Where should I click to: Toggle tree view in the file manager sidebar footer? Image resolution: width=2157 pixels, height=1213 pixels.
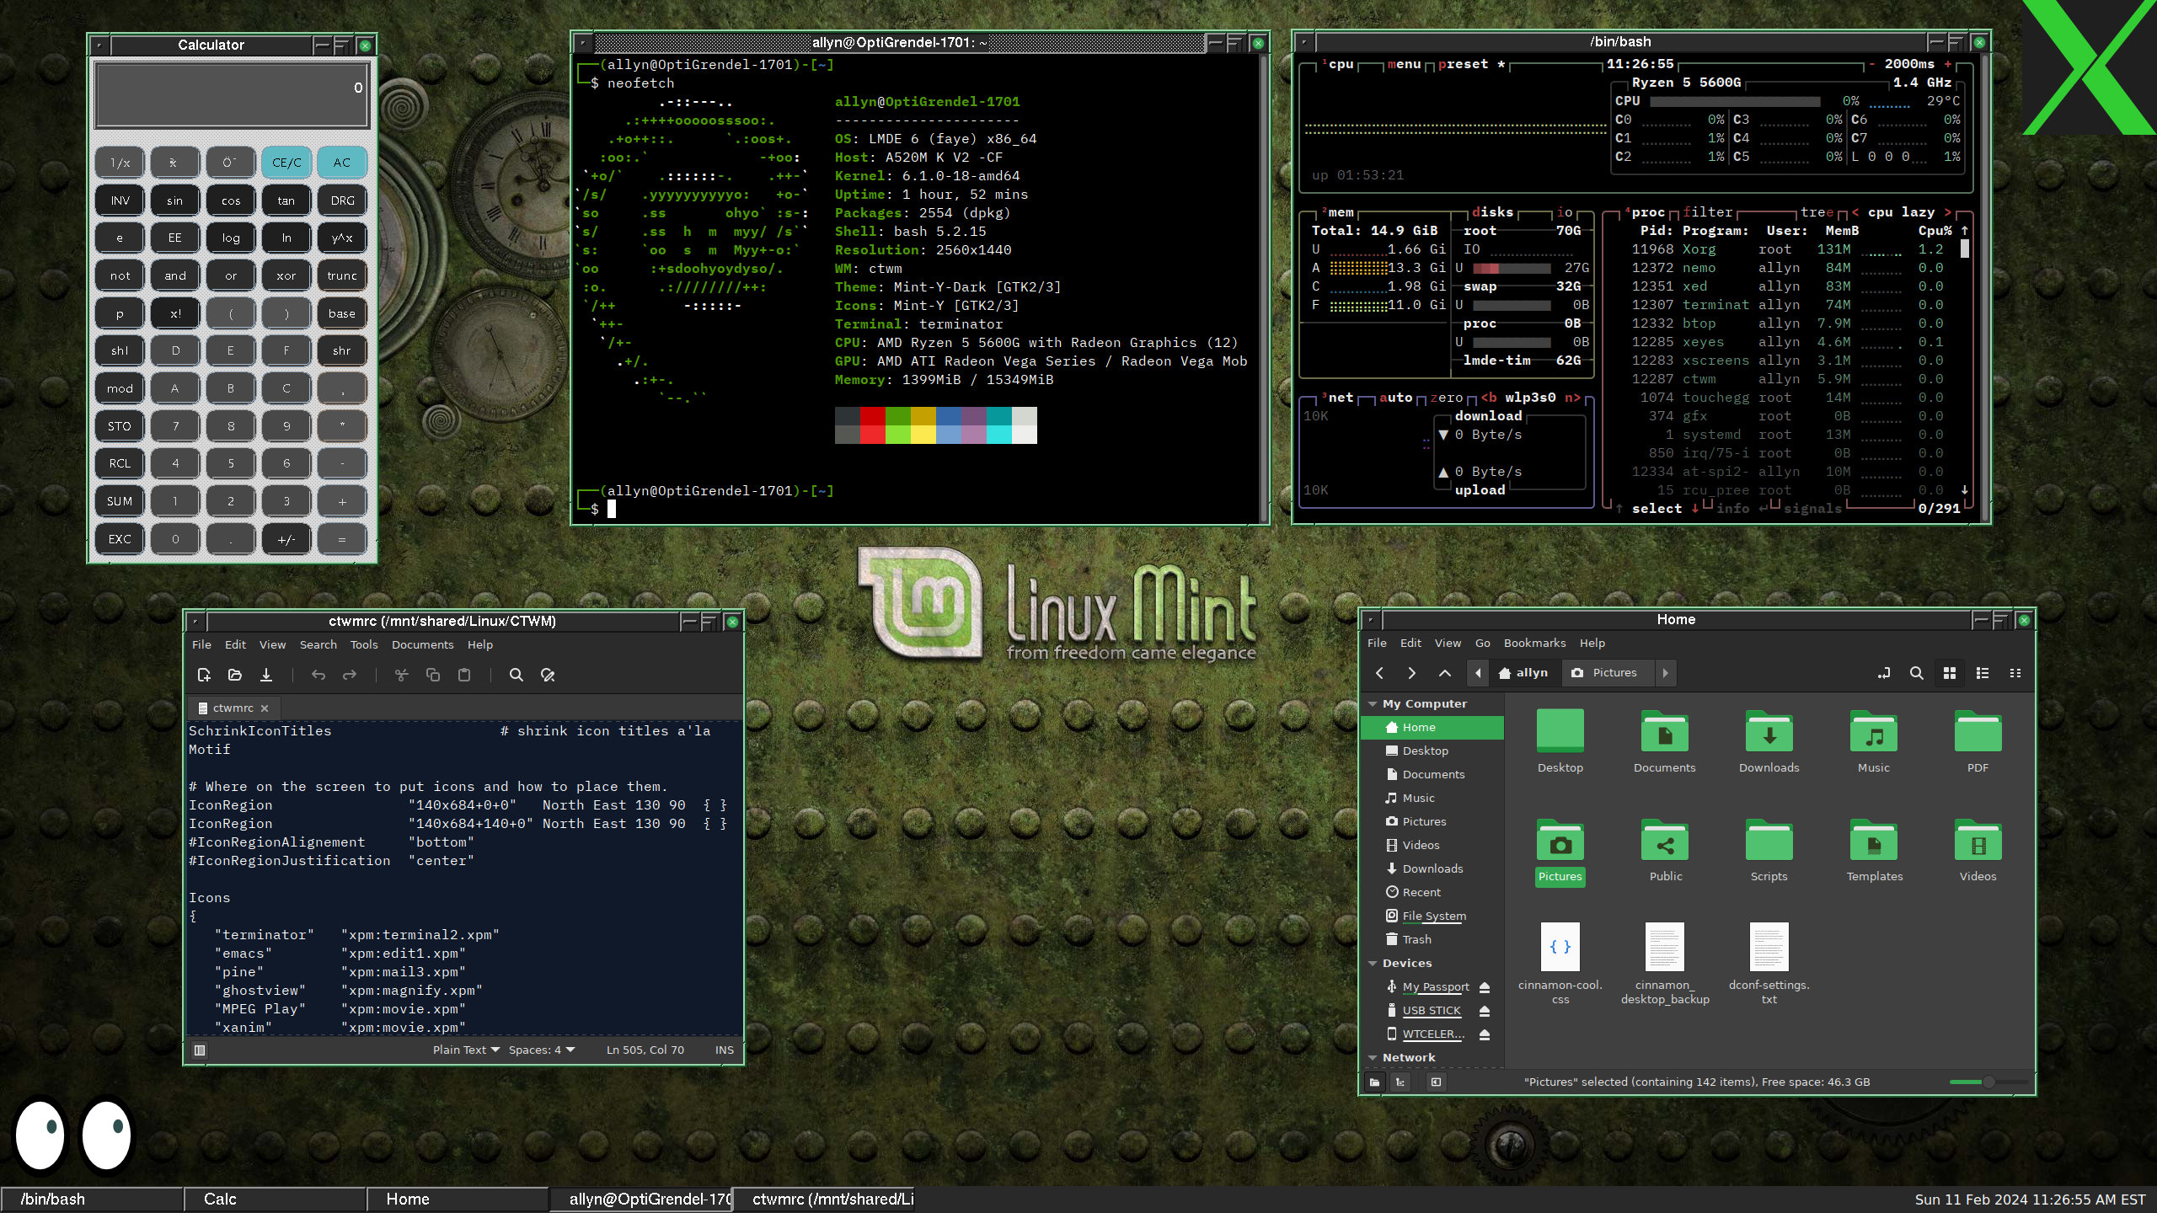click(x=1400, y=1082)
